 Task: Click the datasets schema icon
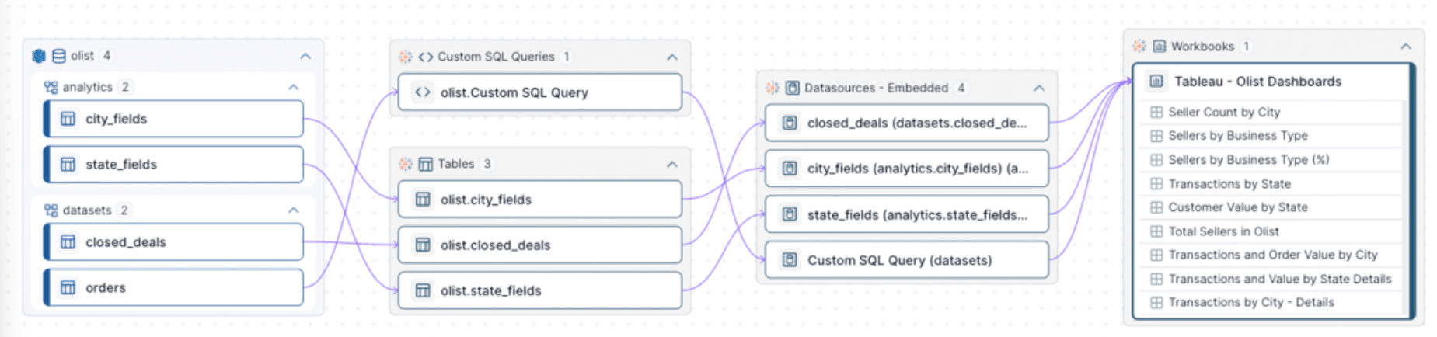coord(51,210)
